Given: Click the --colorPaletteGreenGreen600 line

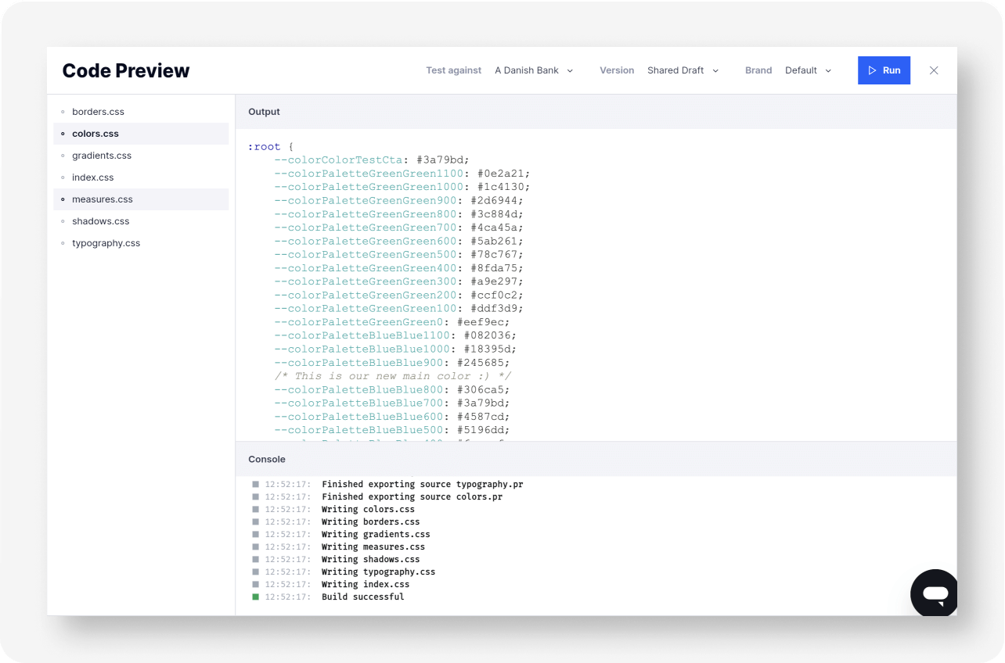Looking at the screenshot, I should pos(399,241).
